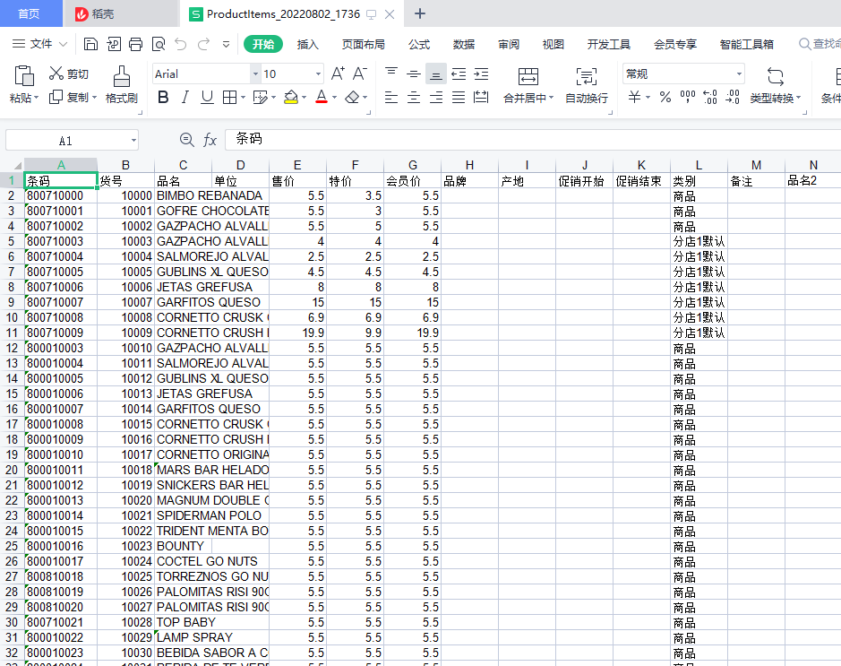
Task: Toggle Underline formatting
Action: point(207,97)
